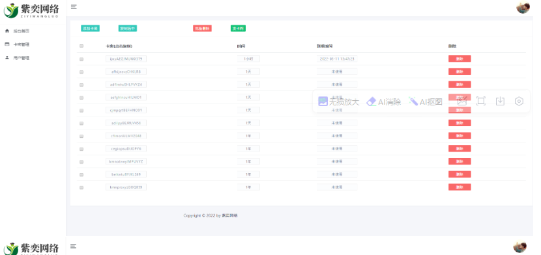Click the 到期时间 column header
Viewport: 541px width, 255px height.
pos(325,46)
